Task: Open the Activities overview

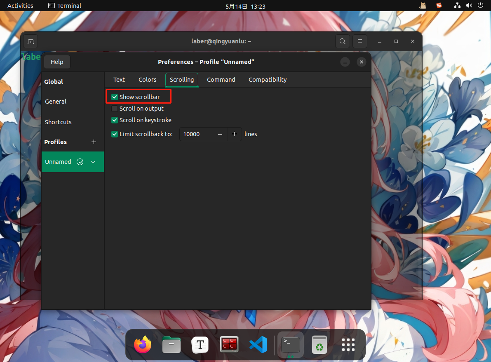Action: point(20,6)
